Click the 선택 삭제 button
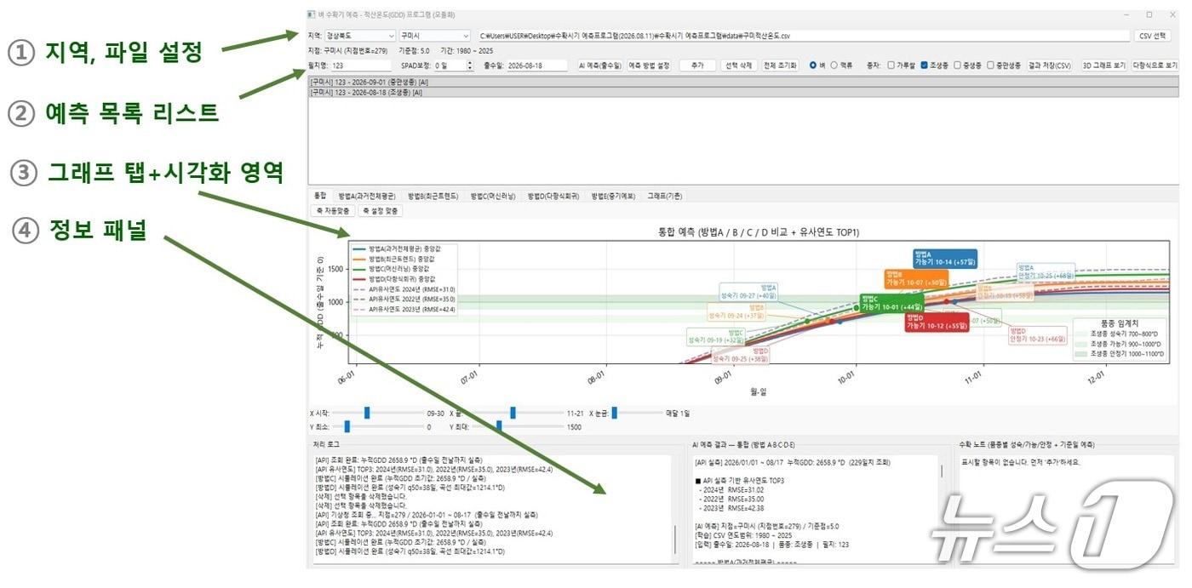 point(739,66)
